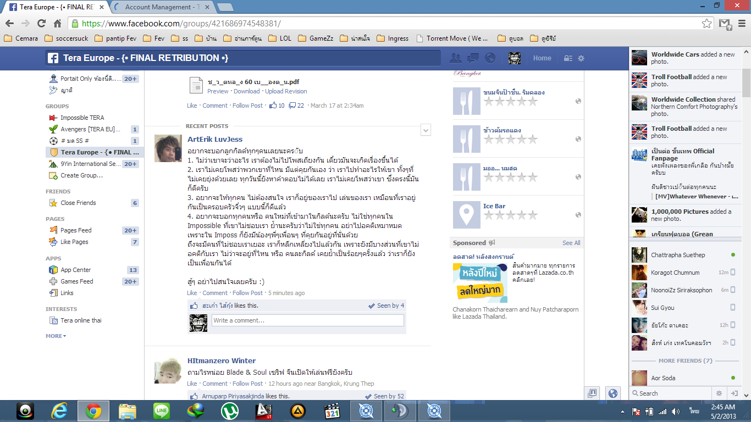Click the PDF document file icon
Screen dimensions: 751x422
pos(196,85)
